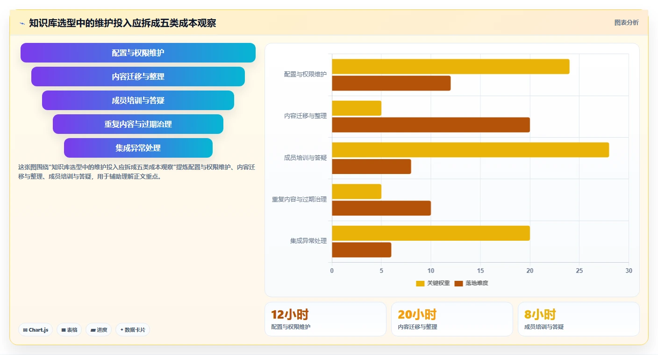Click the 8小时 data card value
Image resolution: width=658 pixels, height=355 pixels.
click(x=540, y=314)
